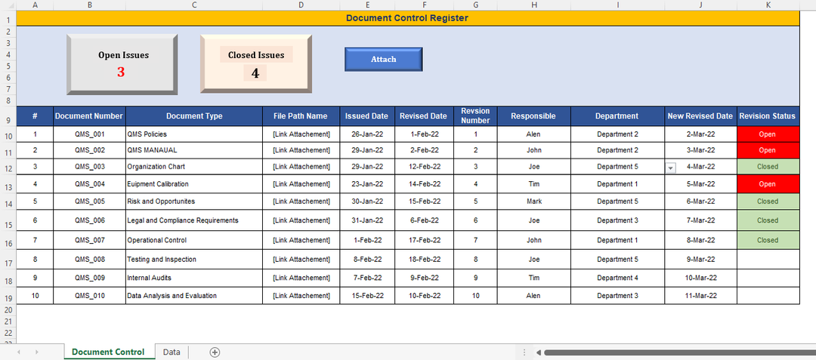Select the empty Revision Status cell for QMS_008
This screenshot has height=360, width=816.
(768, 260)
